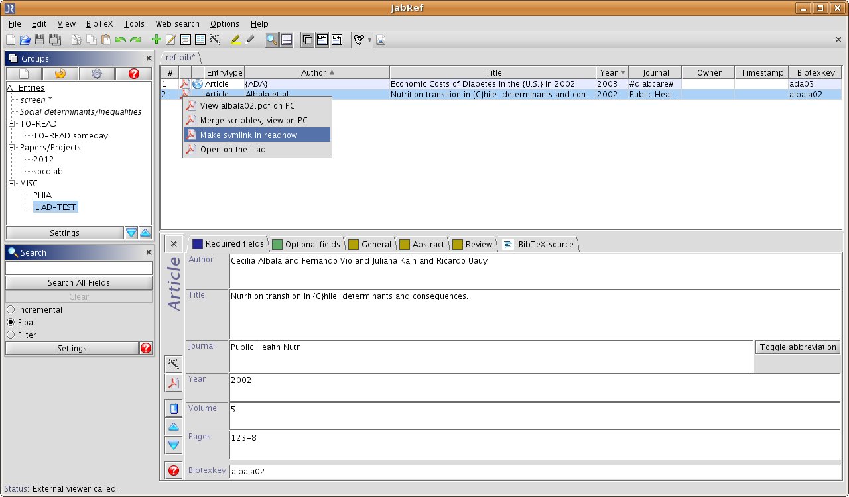Go to next entry with down arrow

pyautogui.click(x=173, y=445)
